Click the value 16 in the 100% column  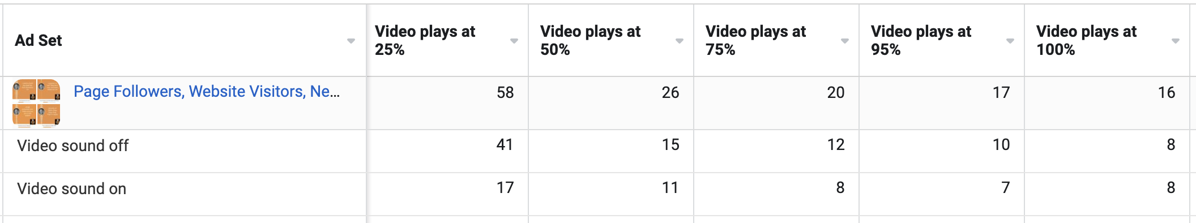1167,93
